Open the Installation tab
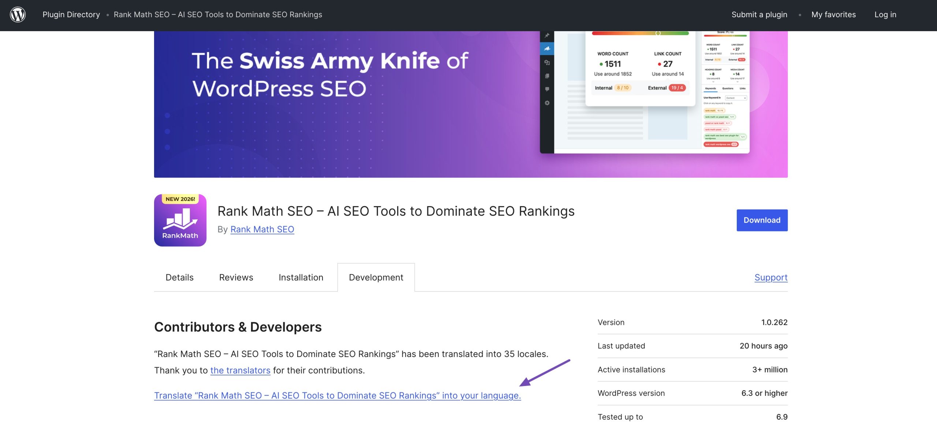 click(300, 277)
